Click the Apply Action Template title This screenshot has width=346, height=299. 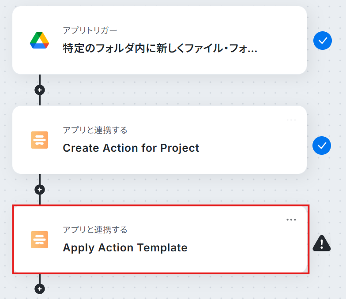point(125,247)
